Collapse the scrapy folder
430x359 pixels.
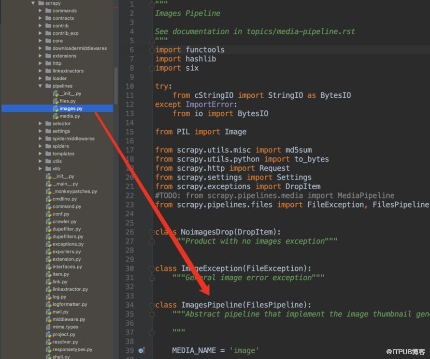33,3
